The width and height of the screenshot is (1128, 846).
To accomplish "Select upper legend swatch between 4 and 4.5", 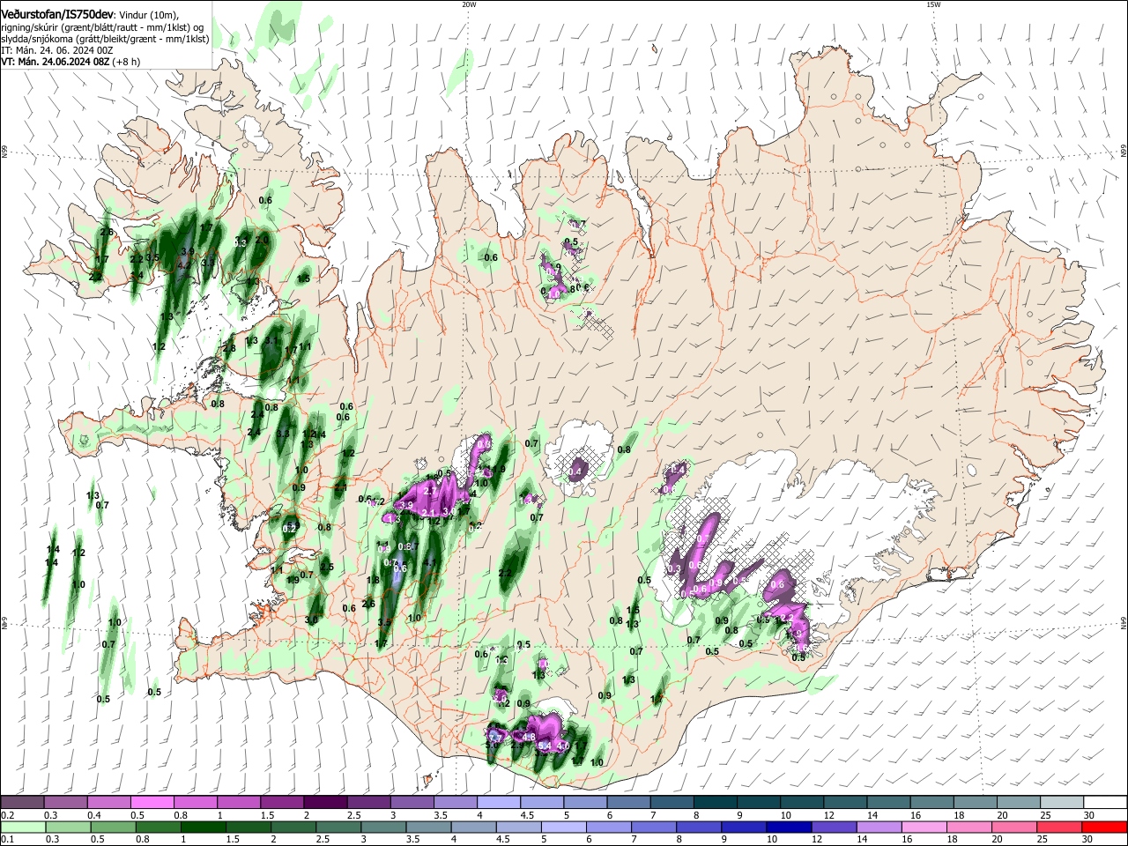I will pos(499,802).
